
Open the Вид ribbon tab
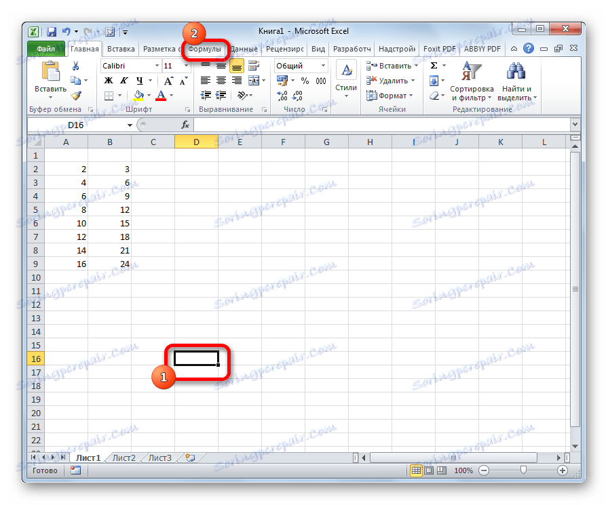click(x=318, y=49)
